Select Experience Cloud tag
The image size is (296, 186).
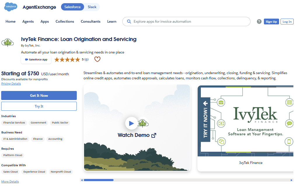34,172
